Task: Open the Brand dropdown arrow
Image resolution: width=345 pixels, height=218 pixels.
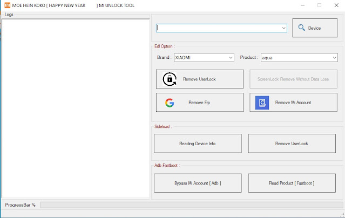Action: 231,58
